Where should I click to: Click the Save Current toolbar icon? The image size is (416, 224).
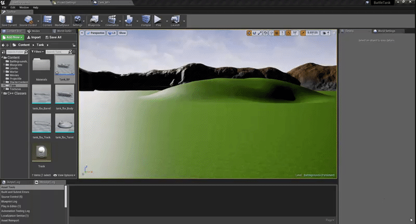coord(8,20)
